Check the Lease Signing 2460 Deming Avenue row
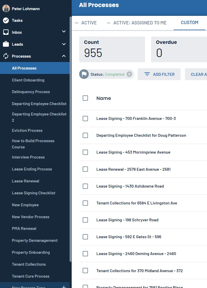The image size is (207, 288). tap(85, 254)
